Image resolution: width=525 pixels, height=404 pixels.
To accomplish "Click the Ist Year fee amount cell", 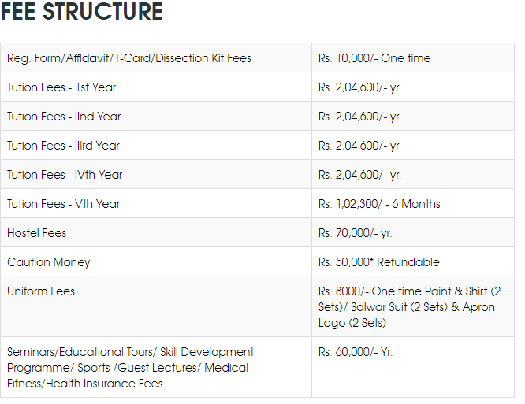I will click(x=359, y=87).
